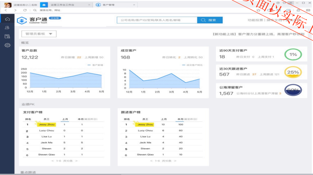
Task: Click Jessy Zhou in 跟进客户榜
Action: click(x=145, y=124)
